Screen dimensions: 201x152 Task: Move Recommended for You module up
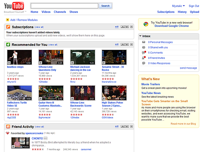click(123, 44)
